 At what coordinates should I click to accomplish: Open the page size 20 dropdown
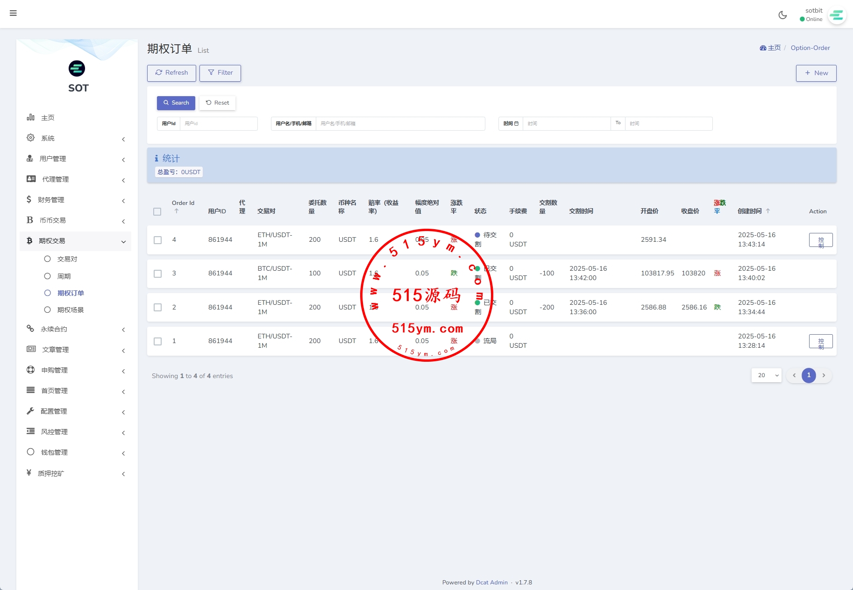tap(766, 375)
